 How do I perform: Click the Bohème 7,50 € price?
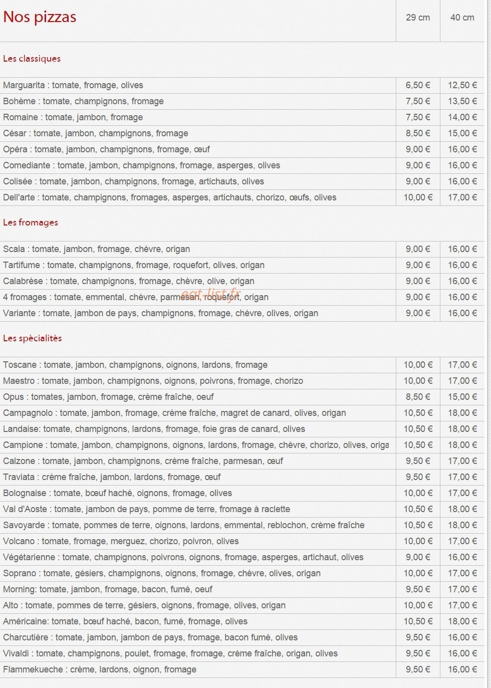click(x=418, y=101)
